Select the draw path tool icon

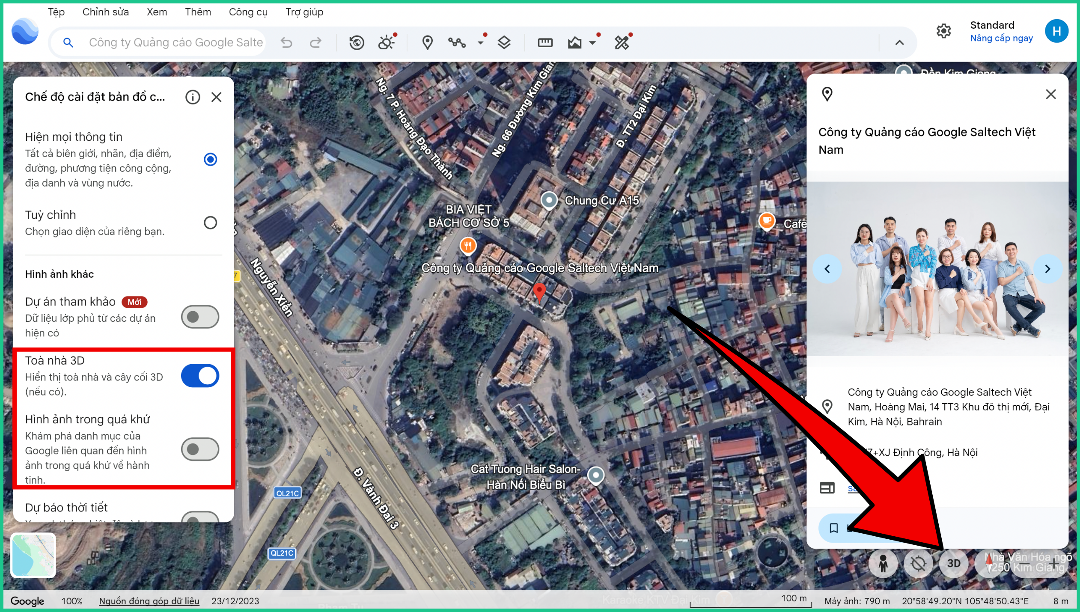tap(457, 42)
